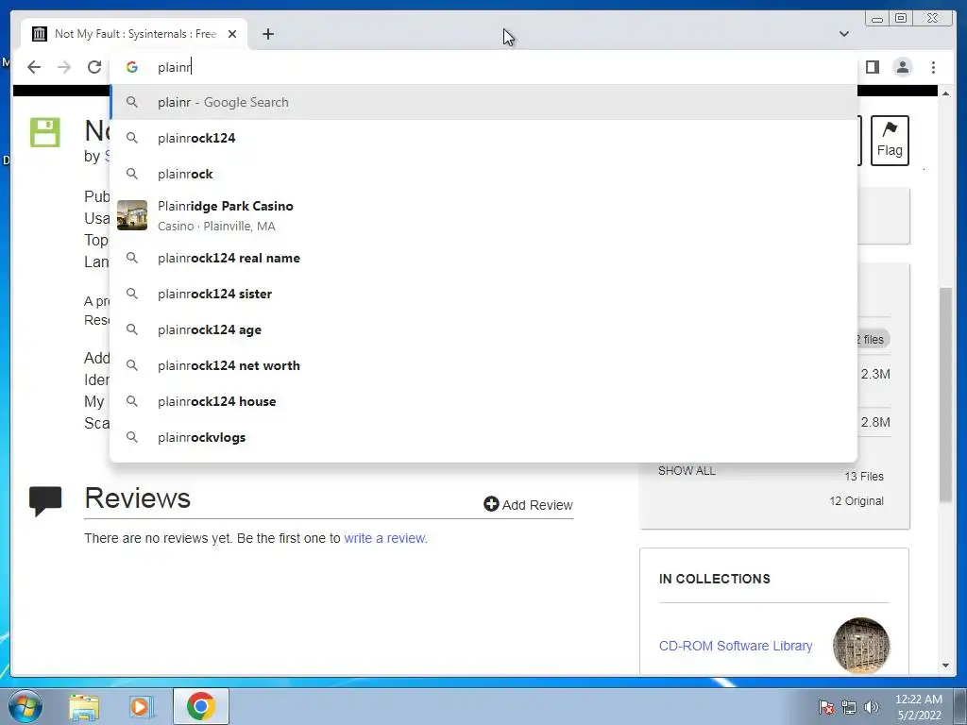
Task: Open the Action Center flag tray icon
Action: pos(825,707)
